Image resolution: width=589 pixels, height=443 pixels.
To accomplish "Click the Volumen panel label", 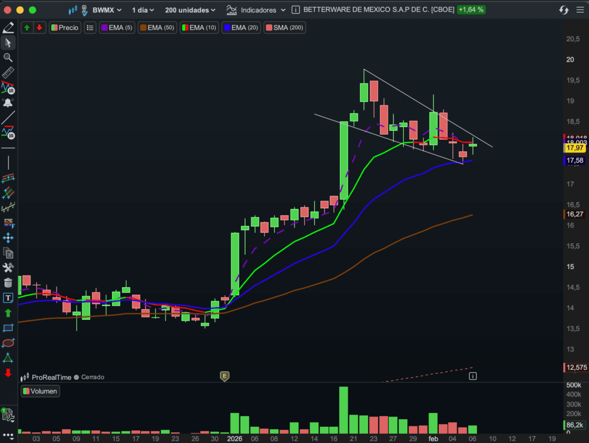I will (x=40, y=391).
